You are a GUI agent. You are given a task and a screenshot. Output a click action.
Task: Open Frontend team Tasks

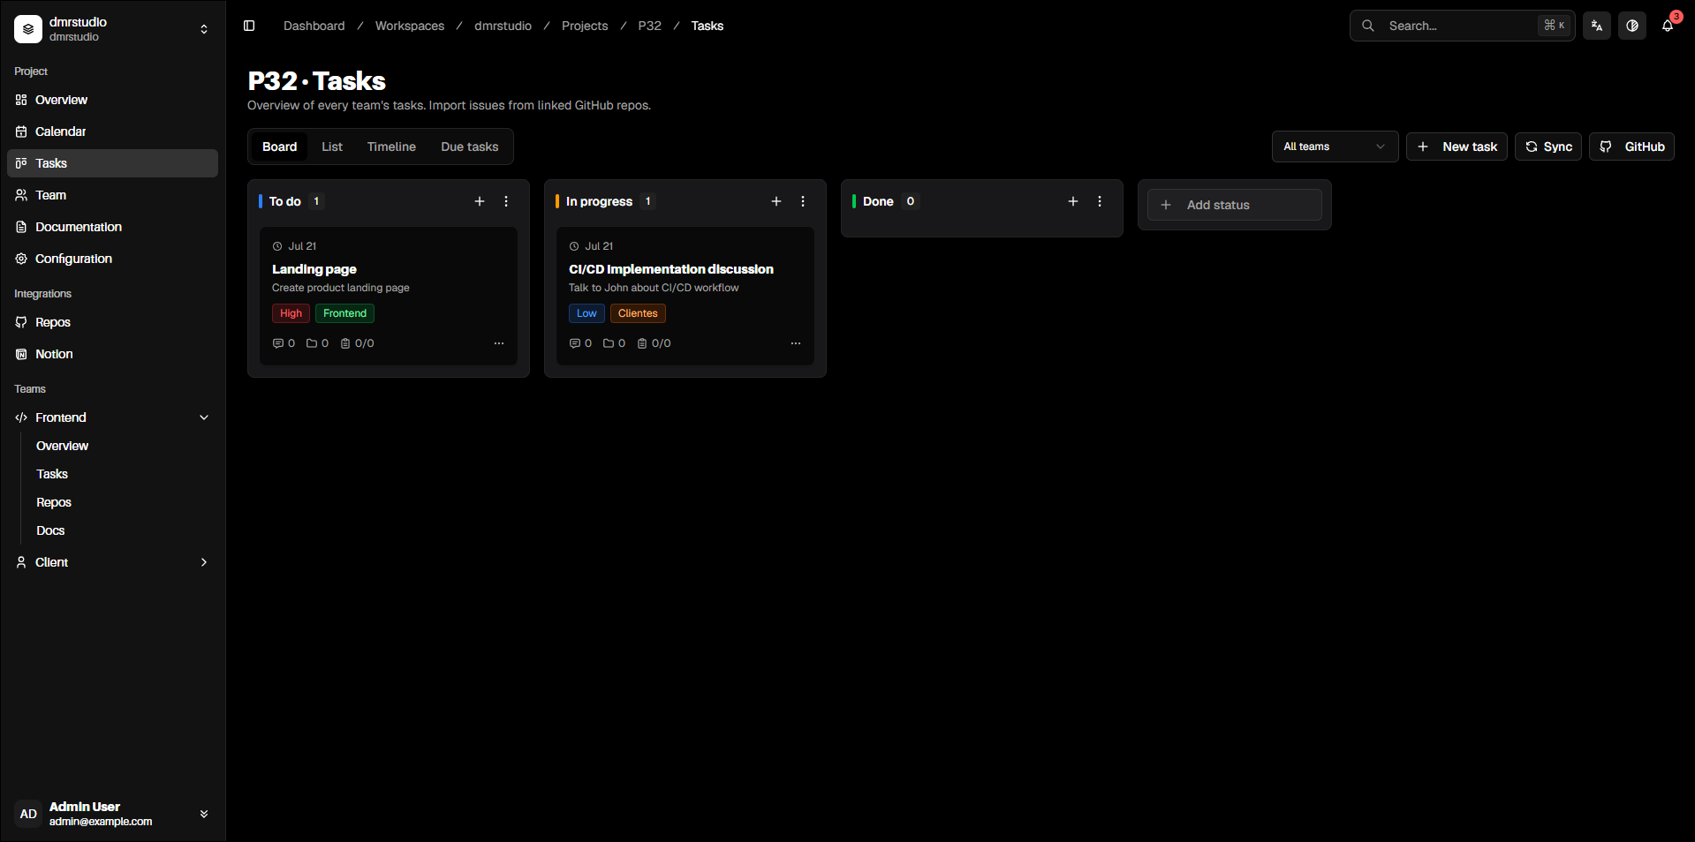point(52,474)
